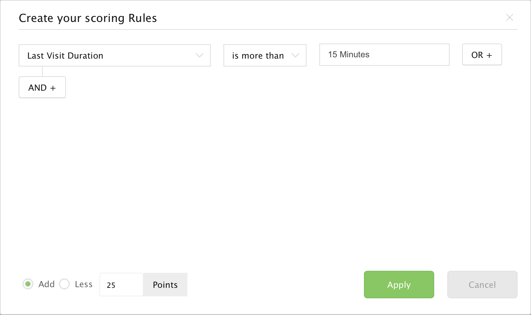The height and width of the screenshot is (315, 531).
Task: Open the Last Visit Duration dropdown
Action: [108, 55]
